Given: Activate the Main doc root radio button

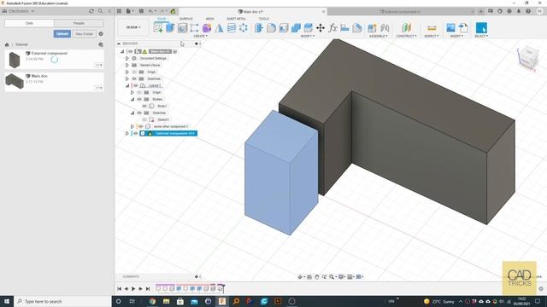Looking at the screenshot, I should click(174, 51).
